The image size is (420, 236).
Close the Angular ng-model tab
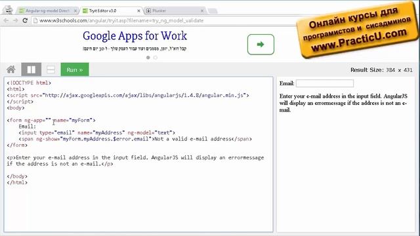(x=75, y=10)
